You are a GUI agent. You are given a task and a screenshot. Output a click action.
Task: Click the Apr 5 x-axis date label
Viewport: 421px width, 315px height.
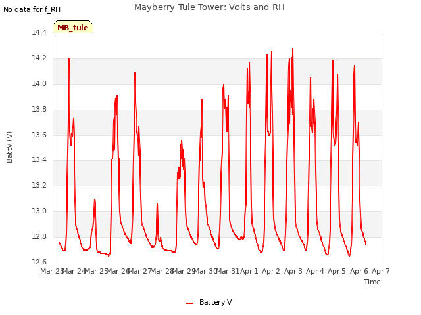point(337,271)
